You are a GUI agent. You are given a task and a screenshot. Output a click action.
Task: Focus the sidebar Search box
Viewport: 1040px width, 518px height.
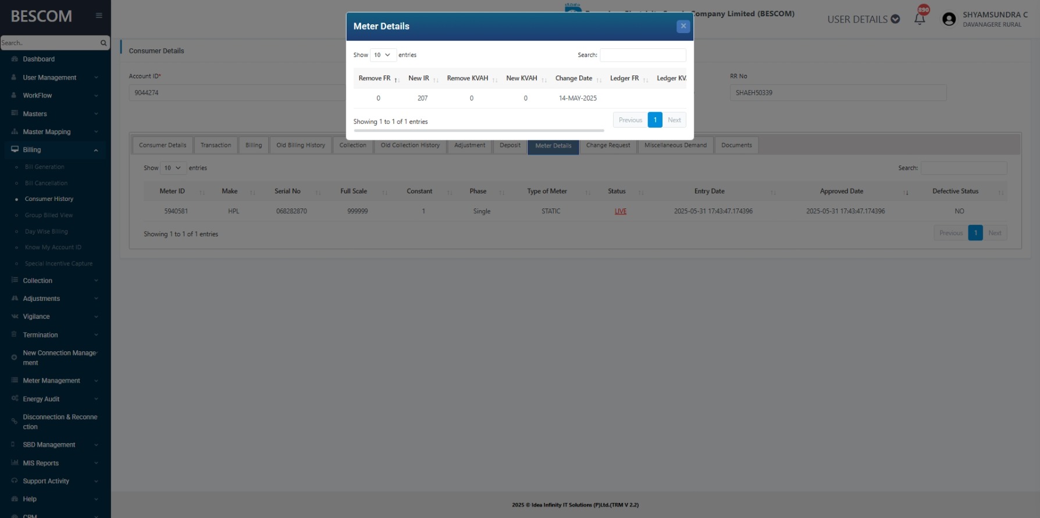49,43
